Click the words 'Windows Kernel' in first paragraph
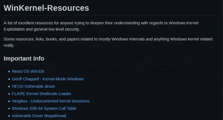Image resolution: width=223 pixels, height=120 pixels. tap(183, 23)
